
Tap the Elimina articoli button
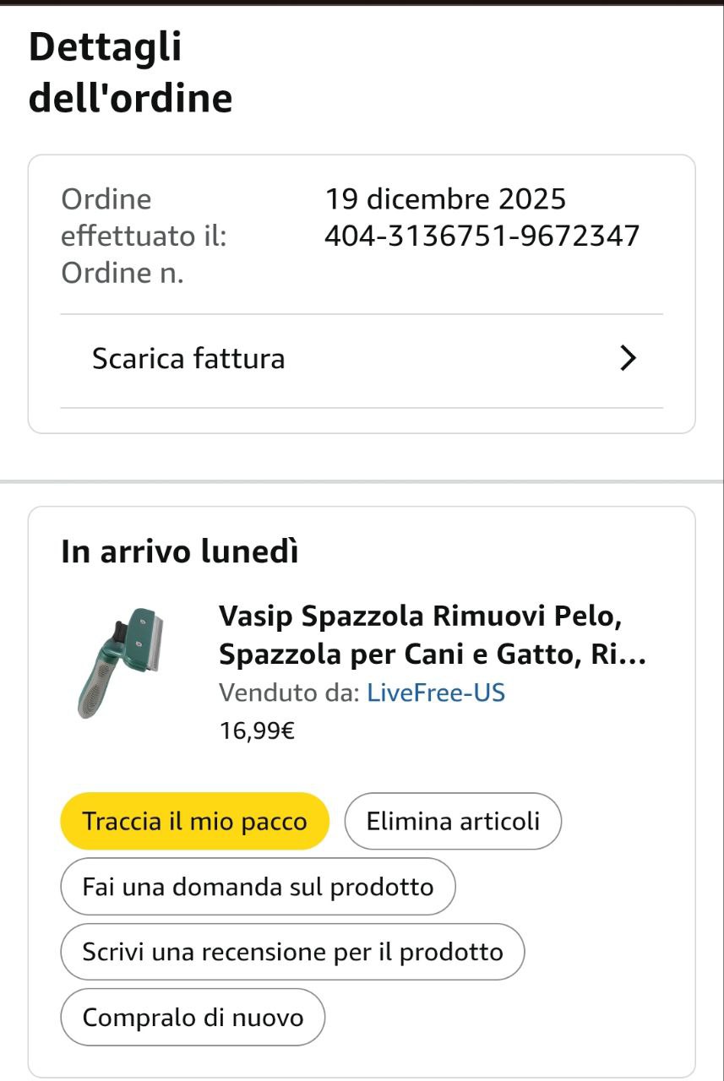coord(453,821)
